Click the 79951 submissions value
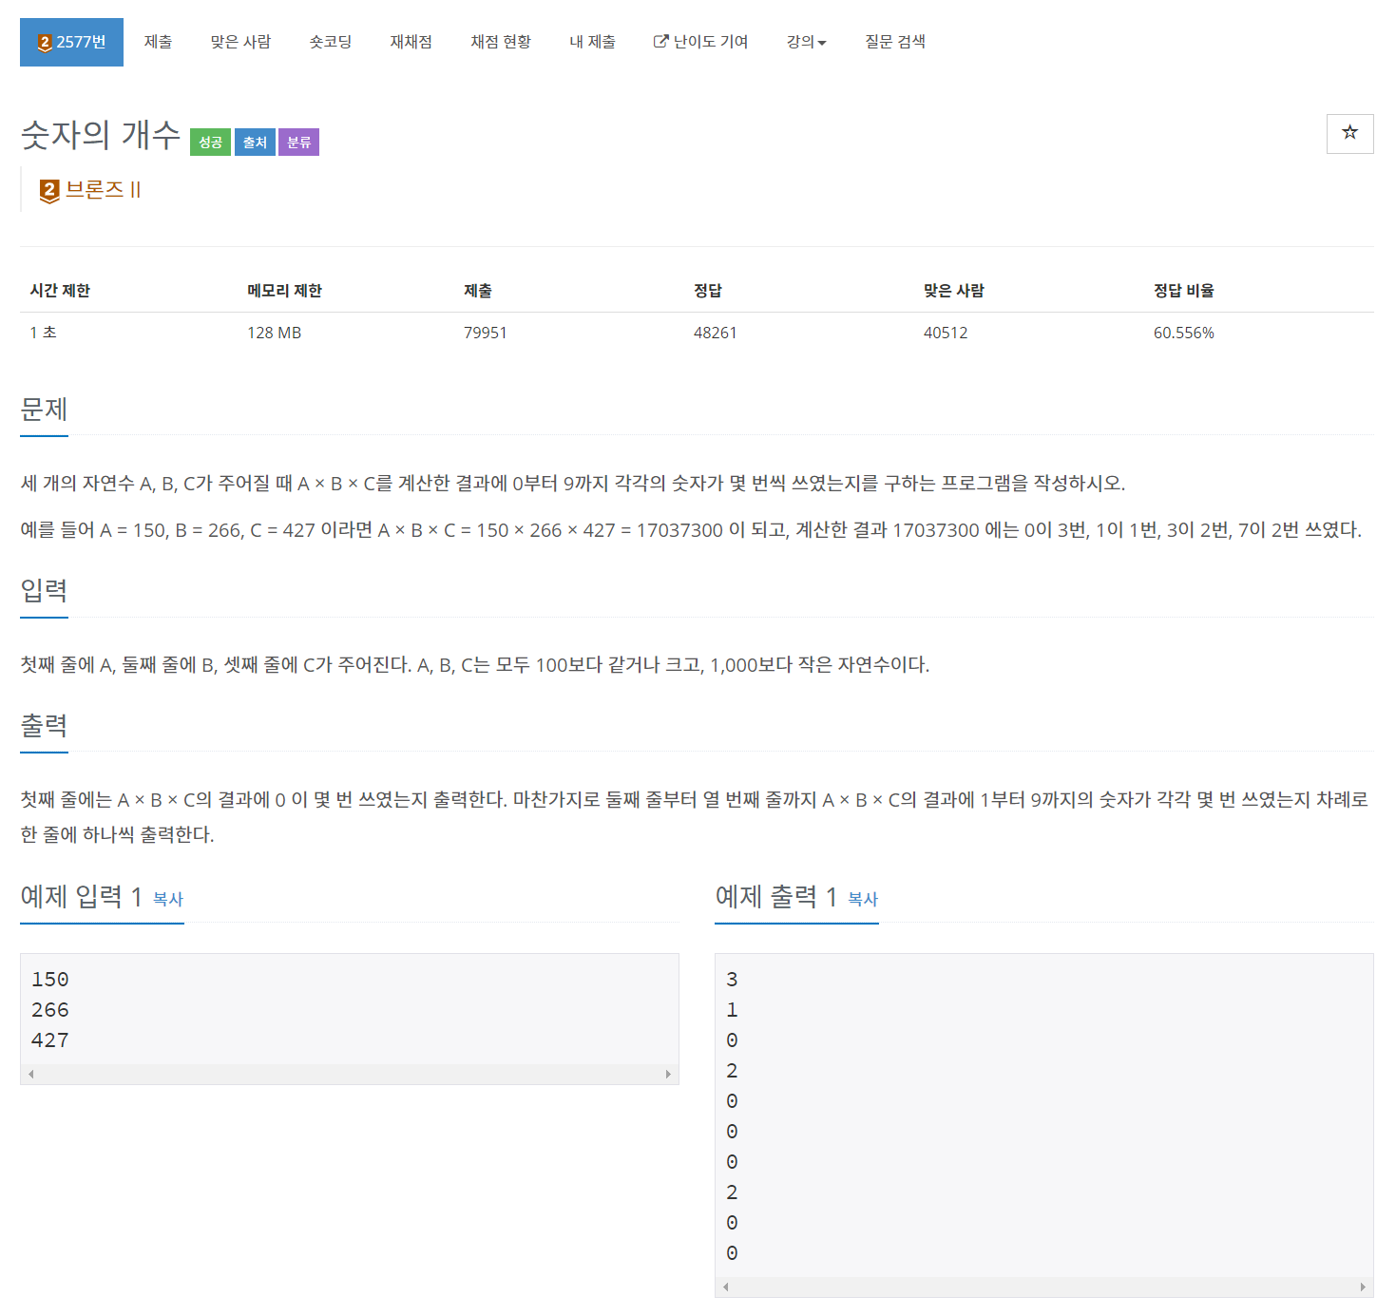The image size is (1396, 1316). [486, 333]
